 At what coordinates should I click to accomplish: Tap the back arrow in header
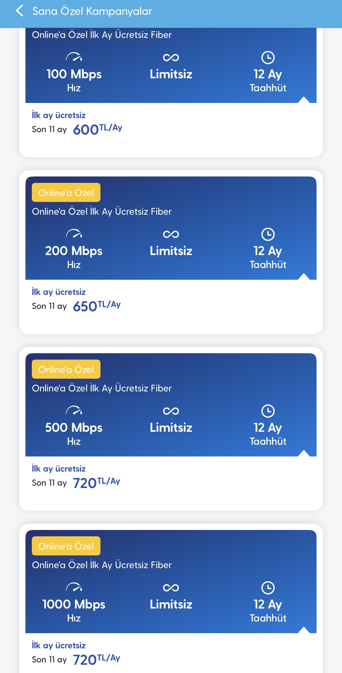[20, 11]
